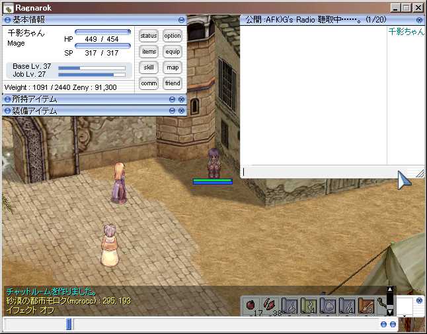Click the small dropdown arrow below white panel
This screenshot has height=334, width=427.
coord(405,316)
